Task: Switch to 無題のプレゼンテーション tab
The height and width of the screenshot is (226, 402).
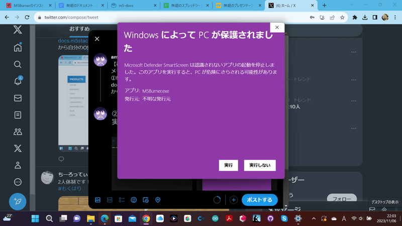Action: 238,6
